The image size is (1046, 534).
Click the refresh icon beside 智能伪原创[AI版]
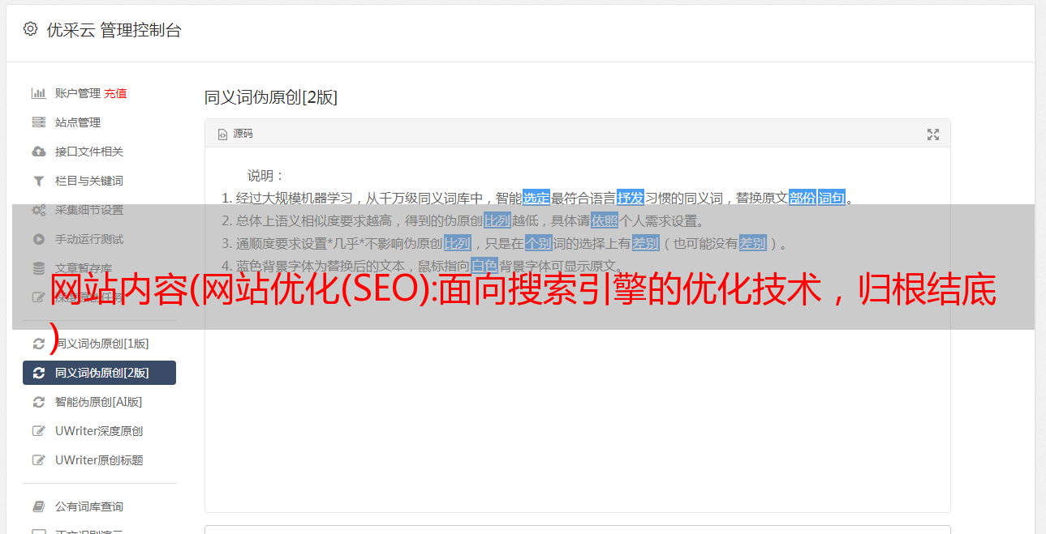38,402
